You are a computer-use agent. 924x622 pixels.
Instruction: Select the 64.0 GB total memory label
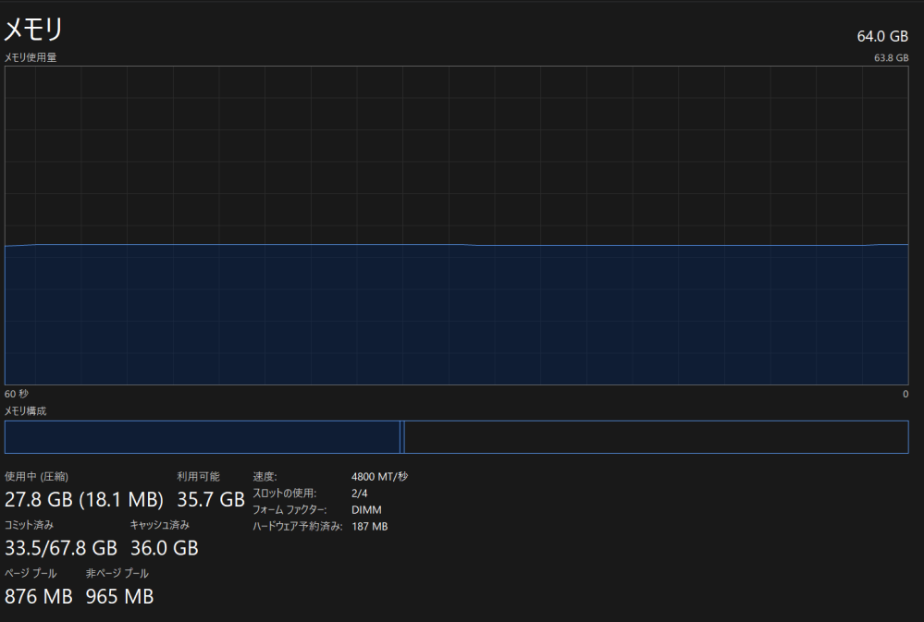tap(882, 37)
